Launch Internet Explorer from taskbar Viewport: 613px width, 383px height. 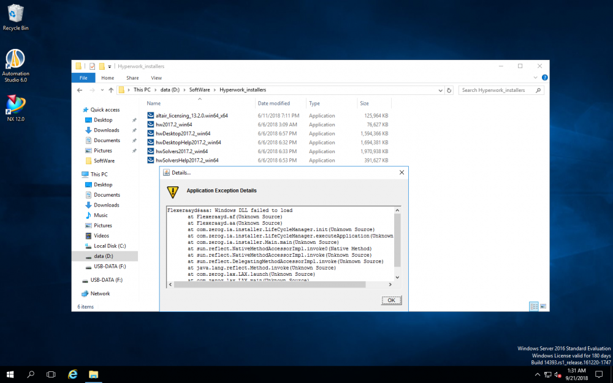tap(73, 374)
